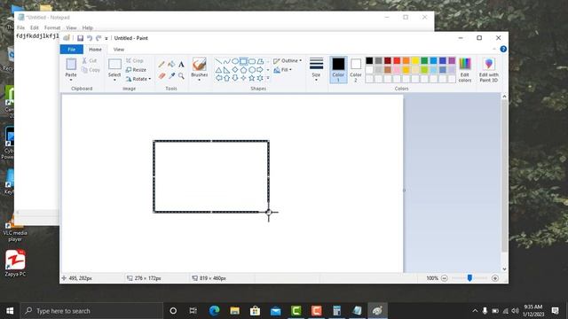Image resolution: width=568 pixels, height=319 pixels.
Task: Pick the Pentagon shape
Action: click(x=243, y=69)
